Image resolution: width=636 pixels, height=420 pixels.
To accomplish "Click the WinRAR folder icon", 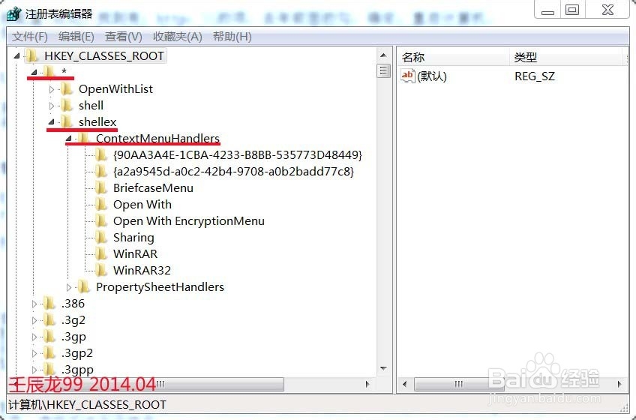I will pos(101,253).
